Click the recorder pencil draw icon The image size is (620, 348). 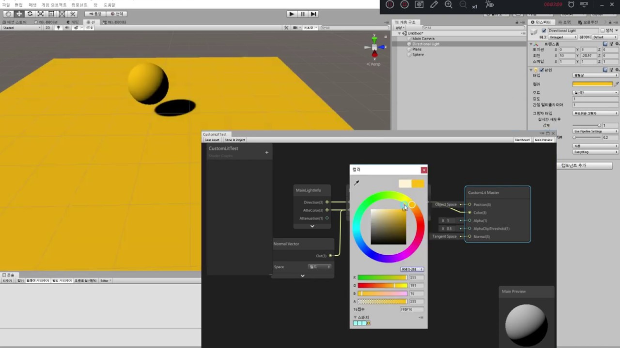(434, 4)
